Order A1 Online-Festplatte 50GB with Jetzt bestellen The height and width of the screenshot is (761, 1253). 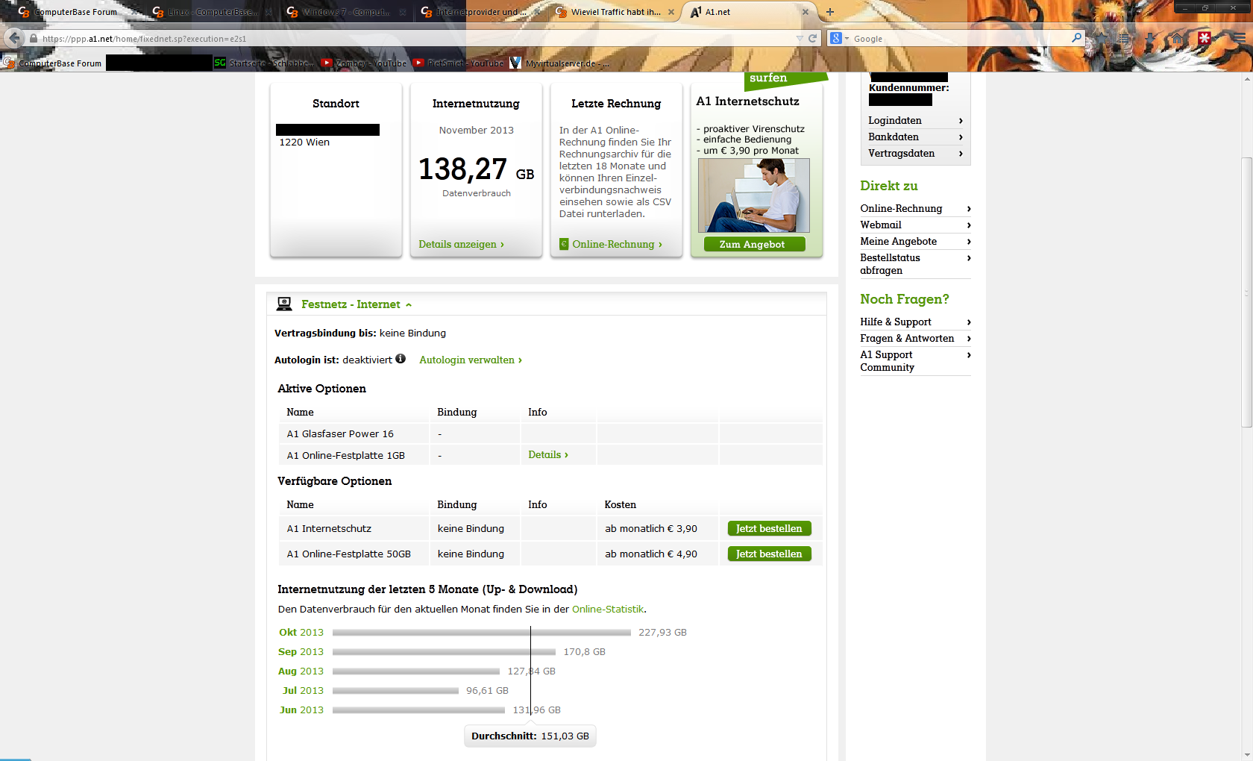coord(769,554)
